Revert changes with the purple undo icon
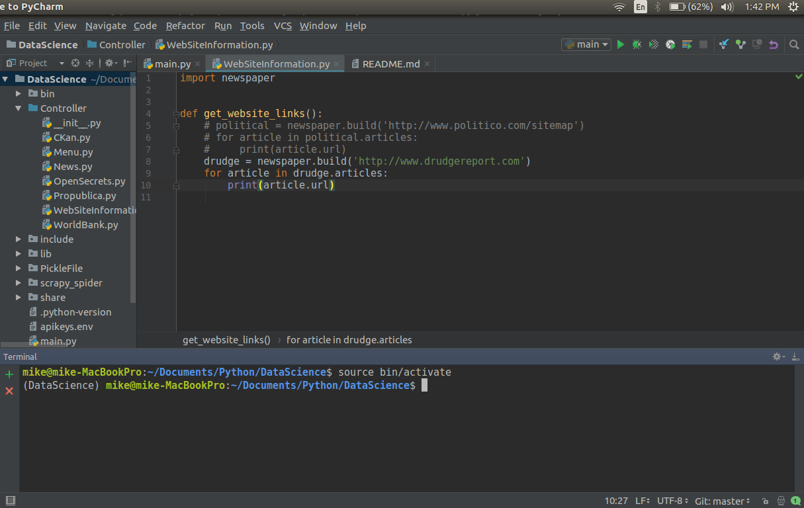 tap(774, 44)
